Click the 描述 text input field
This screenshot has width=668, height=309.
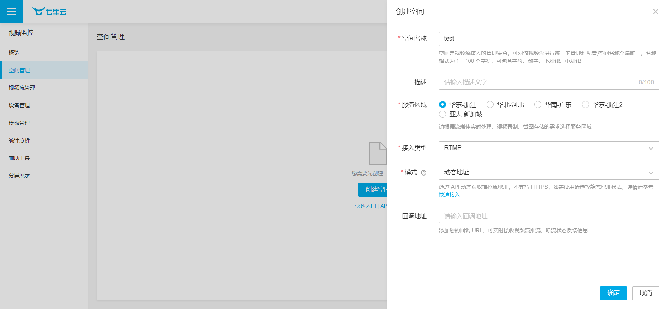coord(549,83)
